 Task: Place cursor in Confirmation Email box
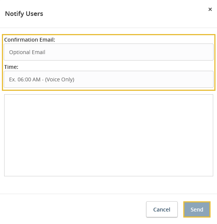pyautogui.click(x=109, y=52)
